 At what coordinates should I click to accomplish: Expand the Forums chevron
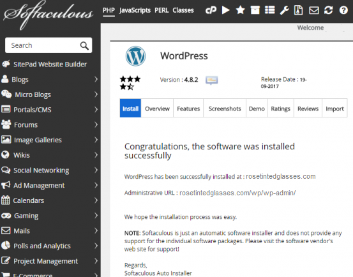pyautogui.click(x=96, y=124)
